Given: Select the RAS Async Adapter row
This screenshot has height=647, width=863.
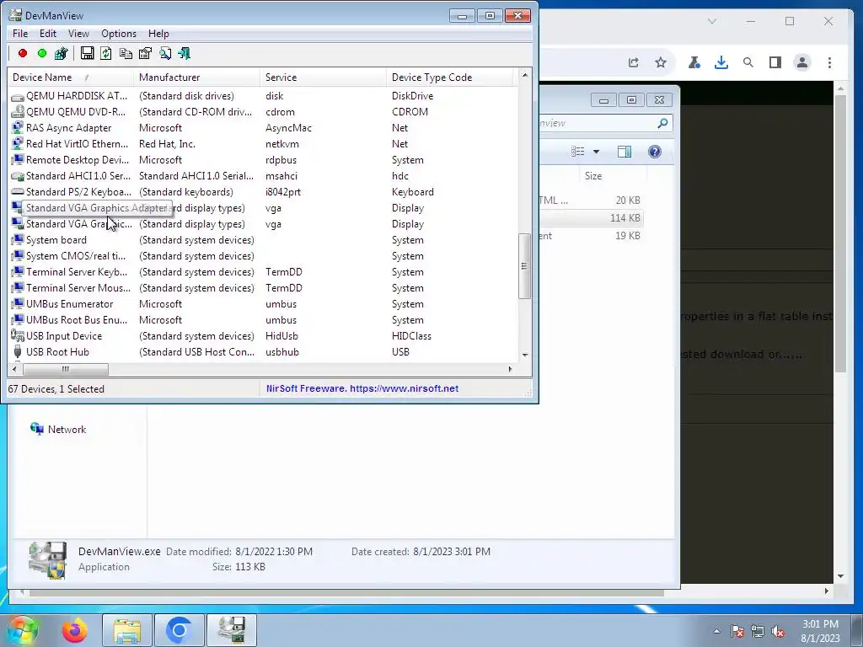Looking at the screenshot, I should (263, 128).
